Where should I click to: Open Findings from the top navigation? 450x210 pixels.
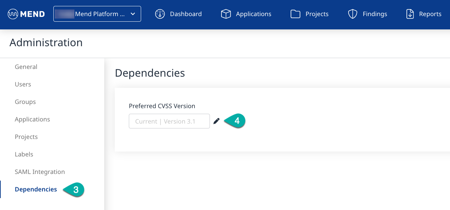point(375,14)
